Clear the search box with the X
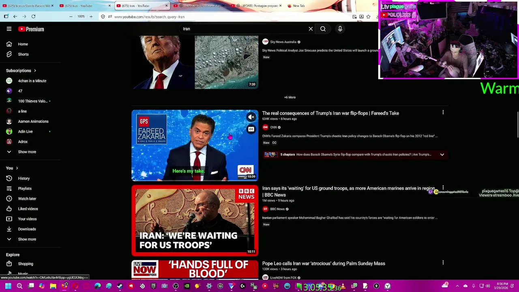The image size is (519, 292). point(311,29)
